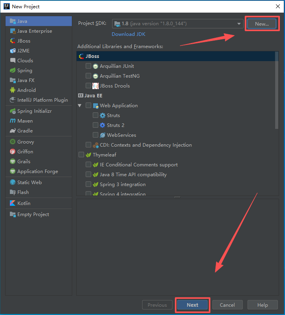Enable IE Conditional Comments support checkbox

tap(88, 164)
